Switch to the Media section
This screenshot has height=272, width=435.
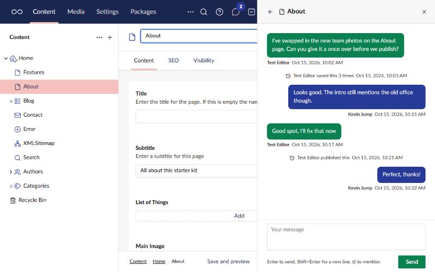pyautogui.click(x=76, y=11)
